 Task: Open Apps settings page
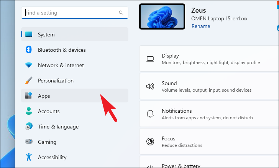pos(75,96)
